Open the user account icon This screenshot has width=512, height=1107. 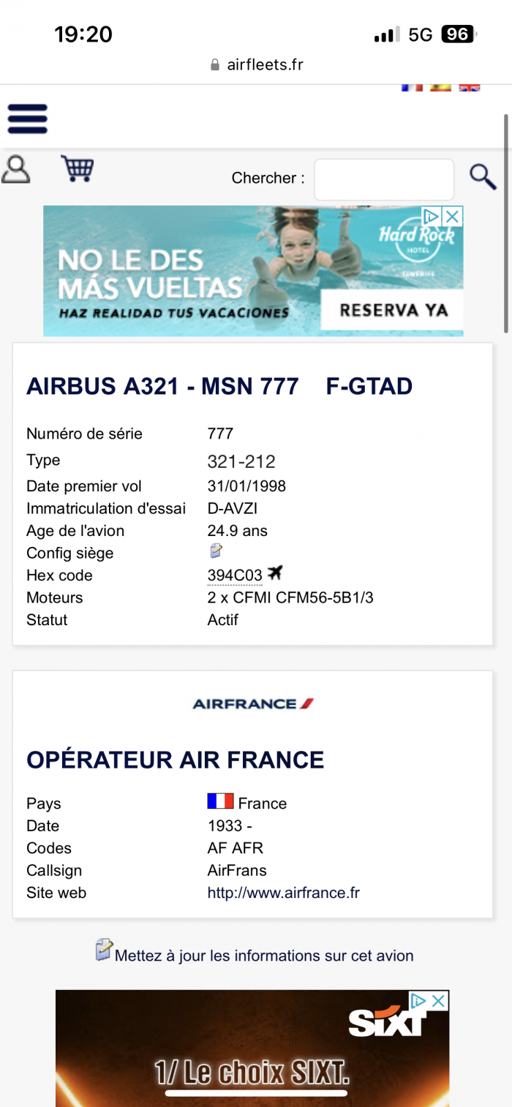(15, 169)
